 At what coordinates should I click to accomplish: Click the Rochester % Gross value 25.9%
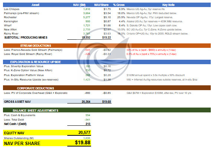click(x=121, y=17)
